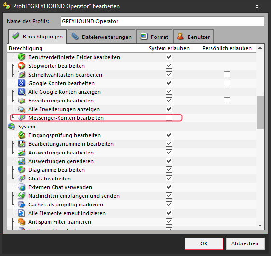271x256 pixels.
Task: Click the Messenger-Konten bearbeiten speech bubble icon
Action: (21, 117)
